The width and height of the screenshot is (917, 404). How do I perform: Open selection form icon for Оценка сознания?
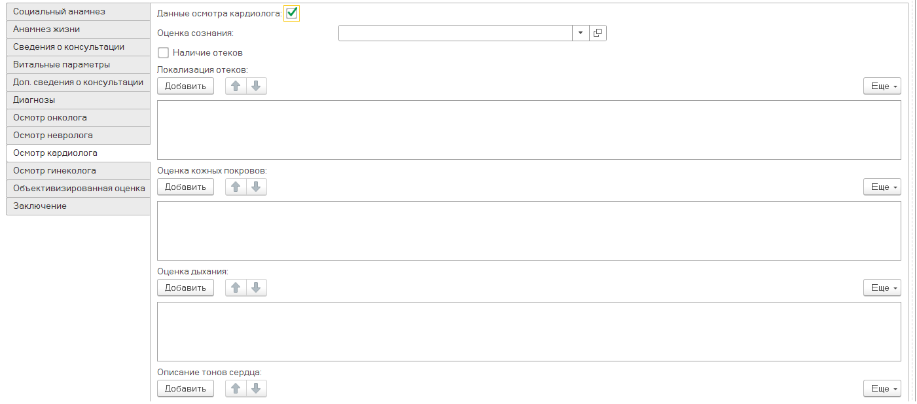[598, 33]
